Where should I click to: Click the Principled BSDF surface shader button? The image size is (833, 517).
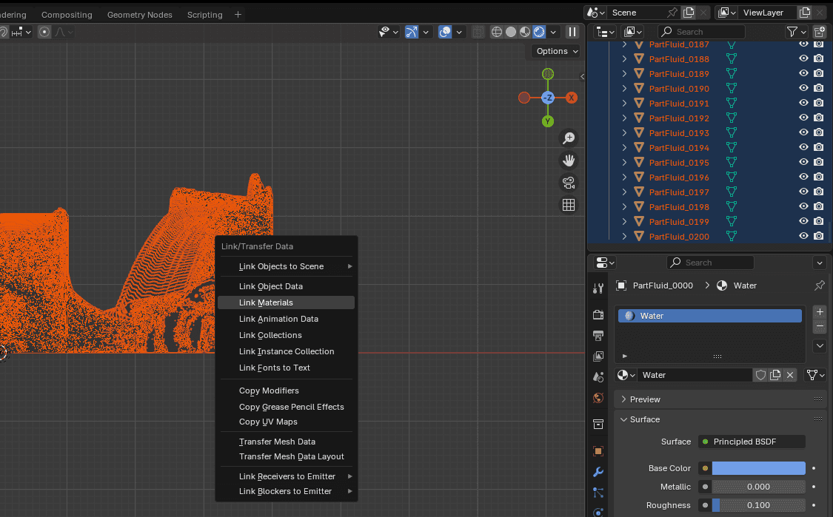[x=751, y=442]
